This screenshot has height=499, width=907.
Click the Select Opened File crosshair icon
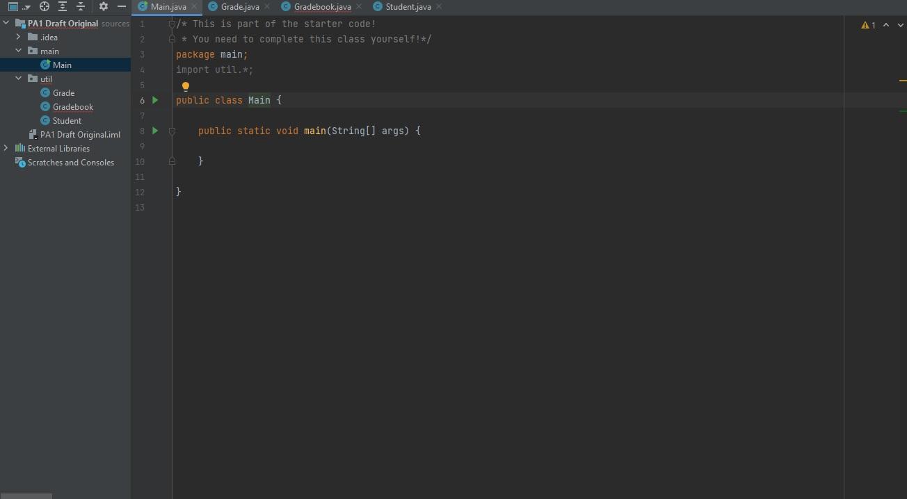coord(44,6)
